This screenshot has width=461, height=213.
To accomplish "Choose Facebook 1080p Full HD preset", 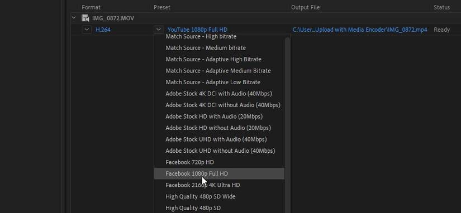I will (219, 173).
